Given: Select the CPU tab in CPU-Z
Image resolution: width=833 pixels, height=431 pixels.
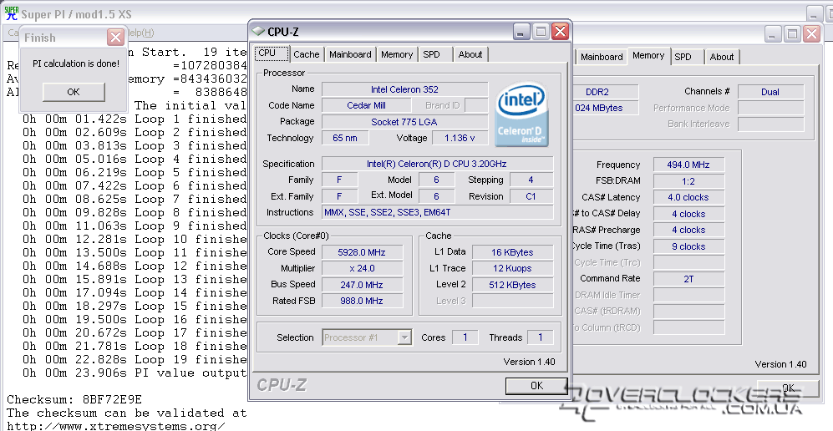Looking at the screenshot, I should point(272,53).
